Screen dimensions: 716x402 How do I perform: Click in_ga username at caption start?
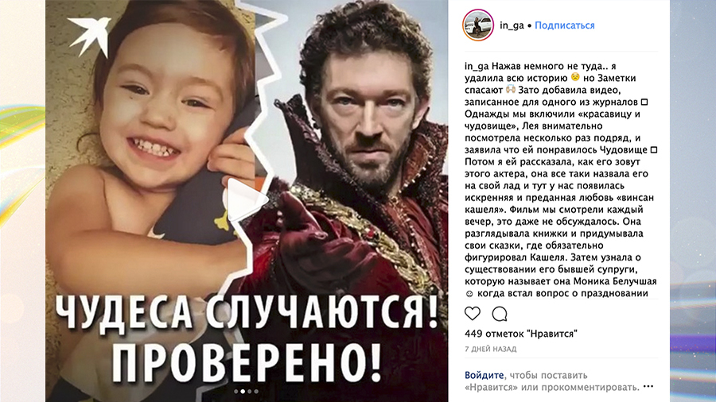tap(477, 67)
